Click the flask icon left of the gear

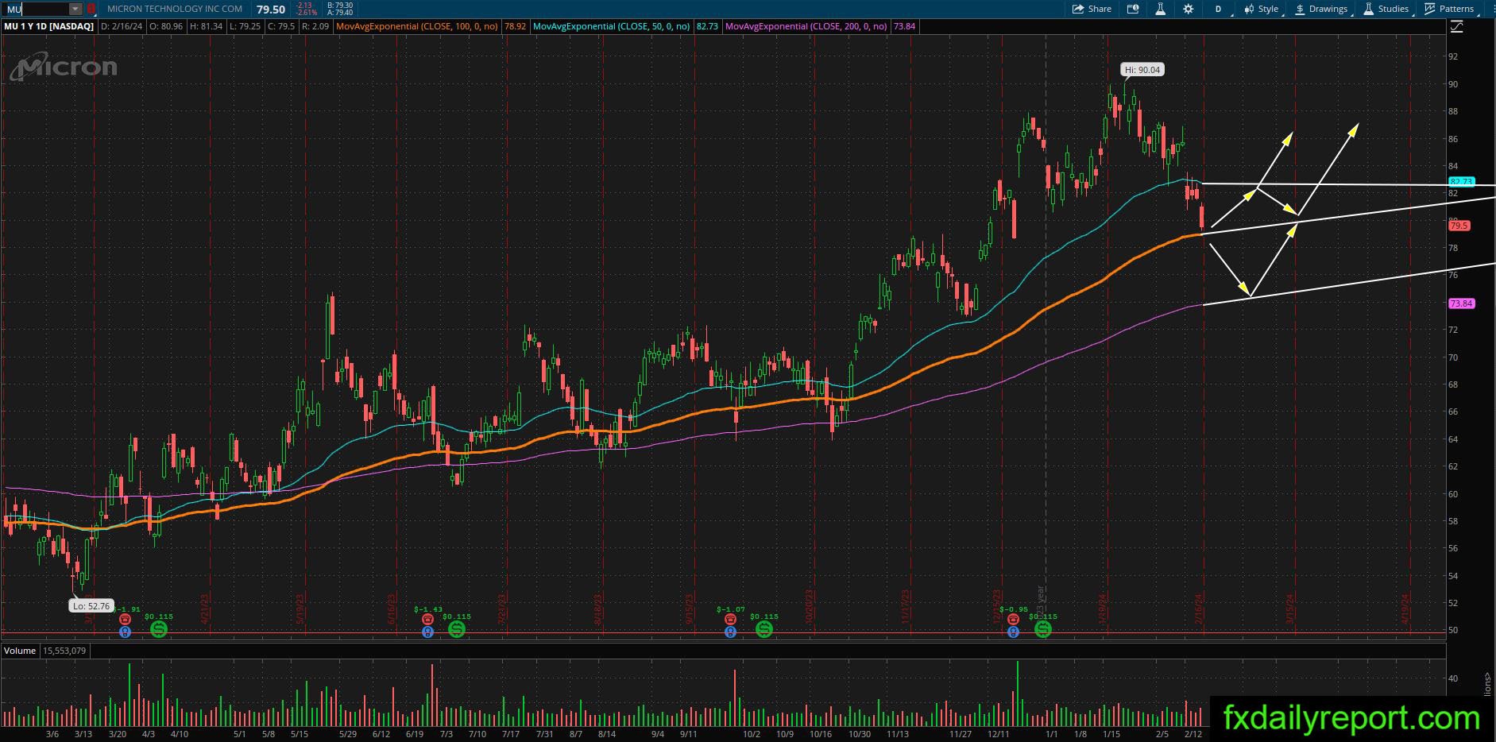tap(1160, 9)
